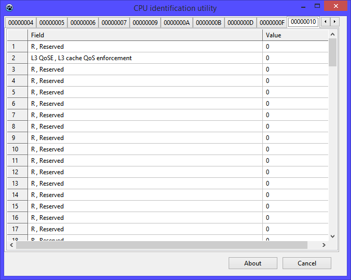Click the horizontal scrollbar right arrow
Image resolution: width=351 pixels, height=280 pixels.
click(x=324, y=245)
